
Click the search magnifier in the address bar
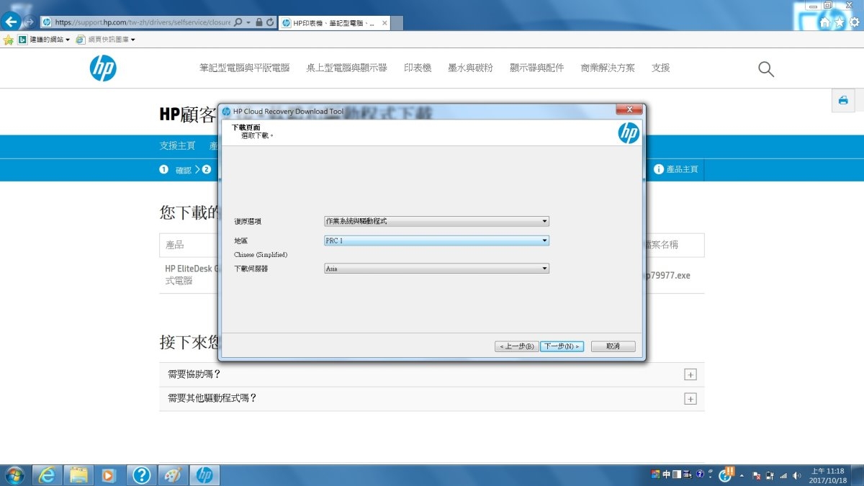[x=238, y=22]
